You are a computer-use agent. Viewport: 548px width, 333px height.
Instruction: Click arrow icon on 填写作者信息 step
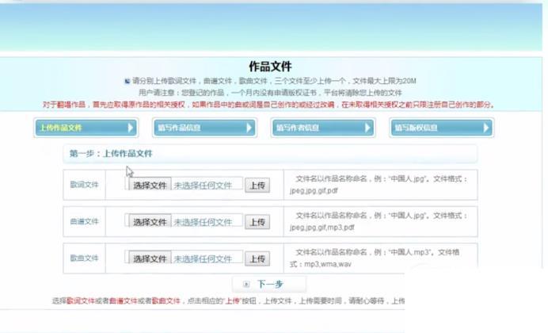click(367, 128)
